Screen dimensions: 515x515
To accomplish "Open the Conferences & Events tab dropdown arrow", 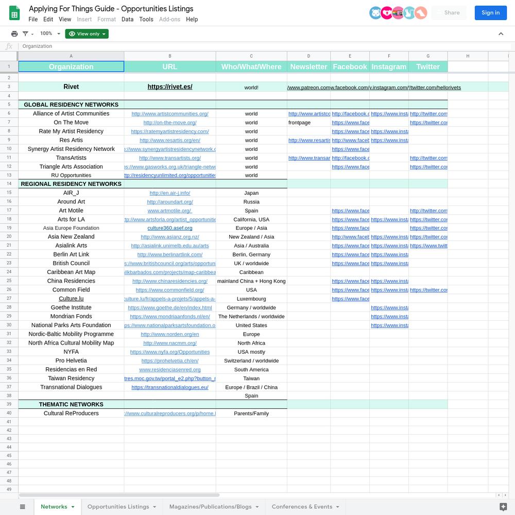I will point(338,507).
